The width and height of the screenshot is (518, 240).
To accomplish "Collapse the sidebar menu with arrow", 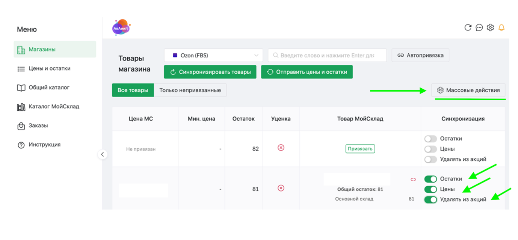I will [103, 154].
